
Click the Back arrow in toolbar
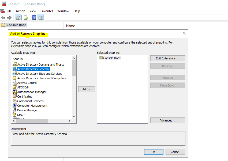(3, 18)
